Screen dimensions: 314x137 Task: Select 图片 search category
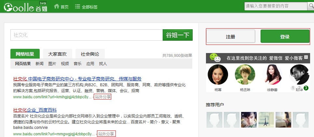tap(52, 64)
